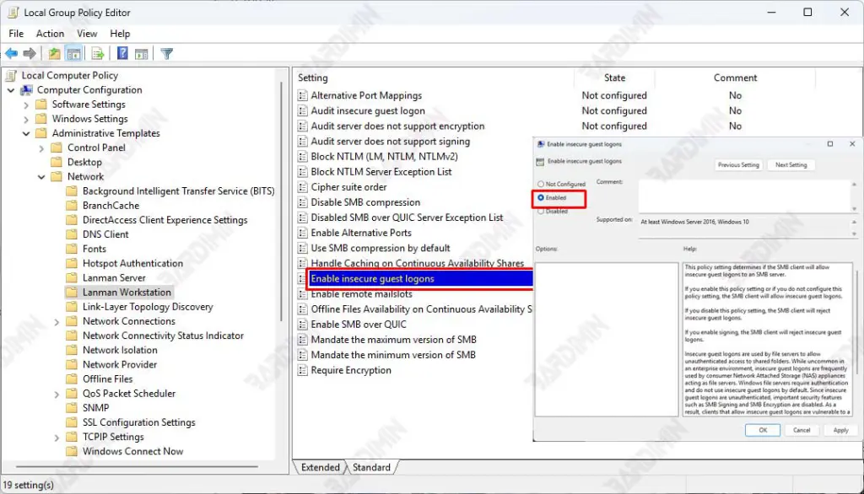The height and width of the screenshot is (494, 864).
Task: Select Windows Connect Now tree item
Action: tap(132, 451)
